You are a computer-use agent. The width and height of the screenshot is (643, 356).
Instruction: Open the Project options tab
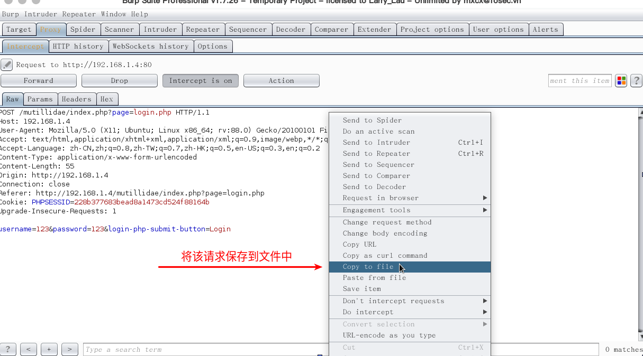(x=432, y=30)
